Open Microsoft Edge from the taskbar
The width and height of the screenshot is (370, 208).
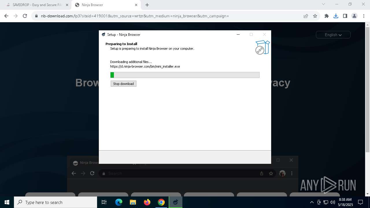(119, 202)
